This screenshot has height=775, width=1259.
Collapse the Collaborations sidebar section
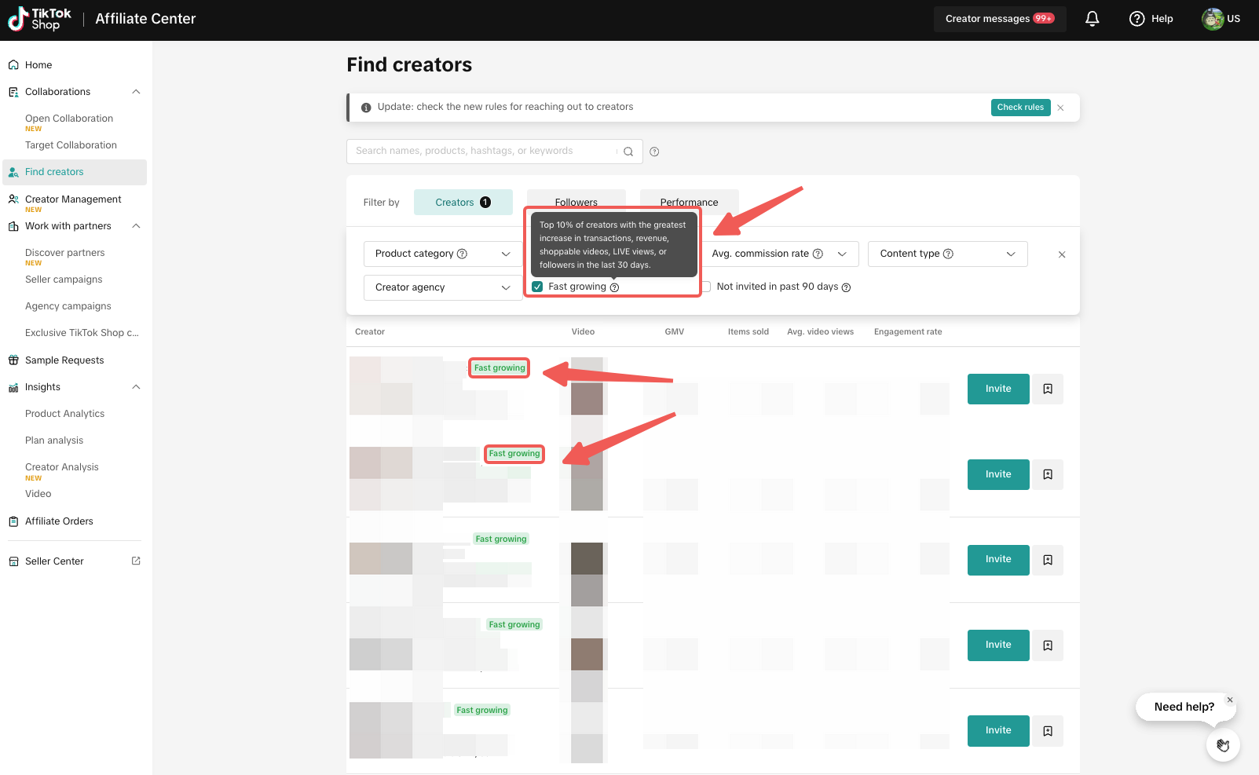(x=136, y=92)
